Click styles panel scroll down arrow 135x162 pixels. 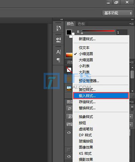[132, 91]
